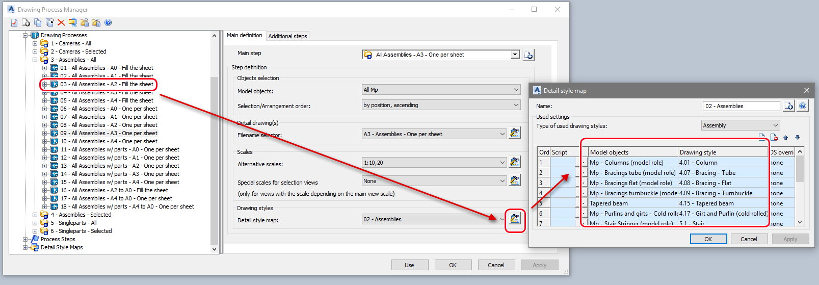Click the '4.09 - Bracing - Turnbuckle' cell
Image resolution: width=819 pixels, height=285 pixels.
point(723,193)
